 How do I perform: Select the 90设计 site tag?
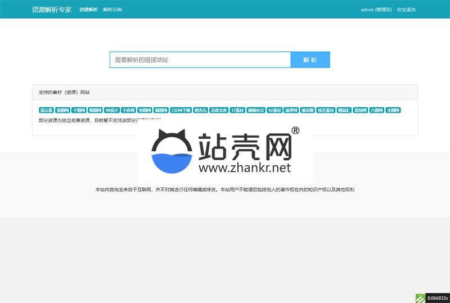click(x=111, y=110)
